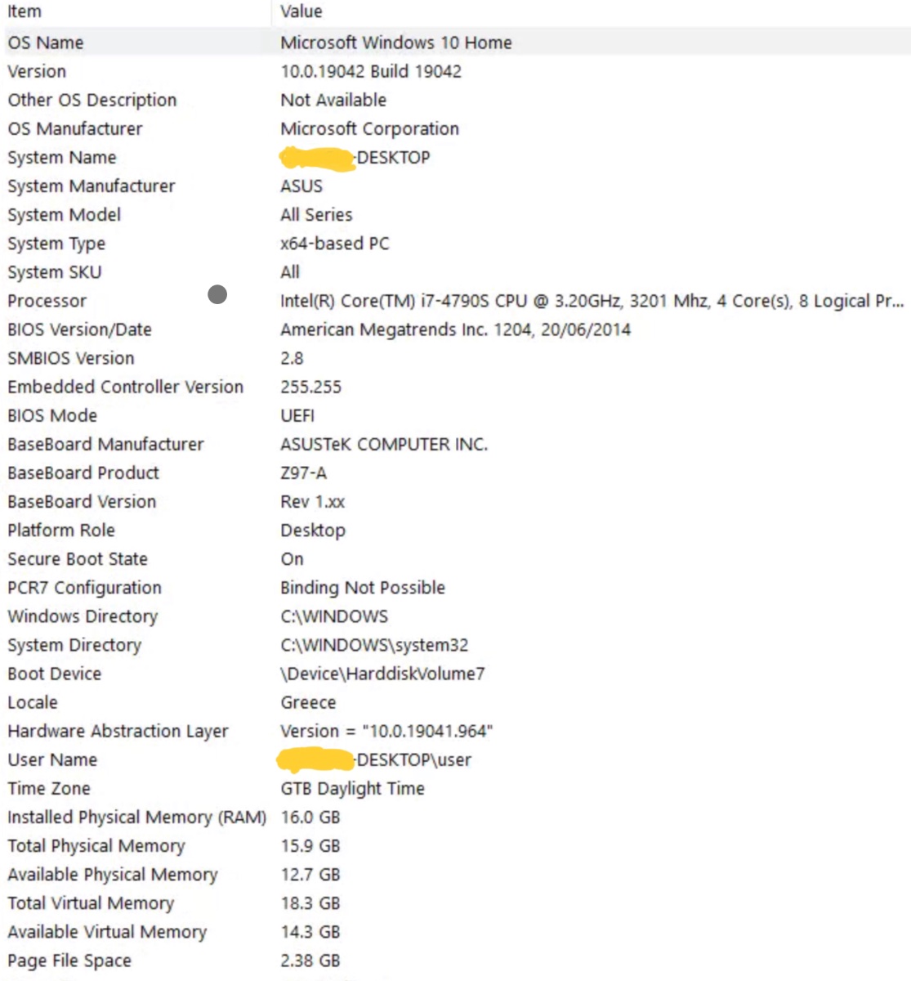Click the All Series value
911x981 pixels.
coord(316,215)
